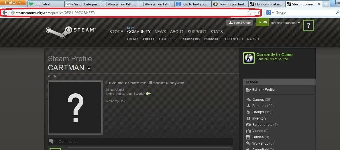Go to MARKET
Screen dimensions: 340x150
(253, 39)
